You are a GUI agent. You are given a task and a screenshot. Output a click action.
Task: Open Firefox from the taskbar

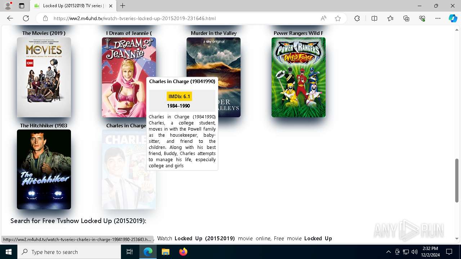183,252
